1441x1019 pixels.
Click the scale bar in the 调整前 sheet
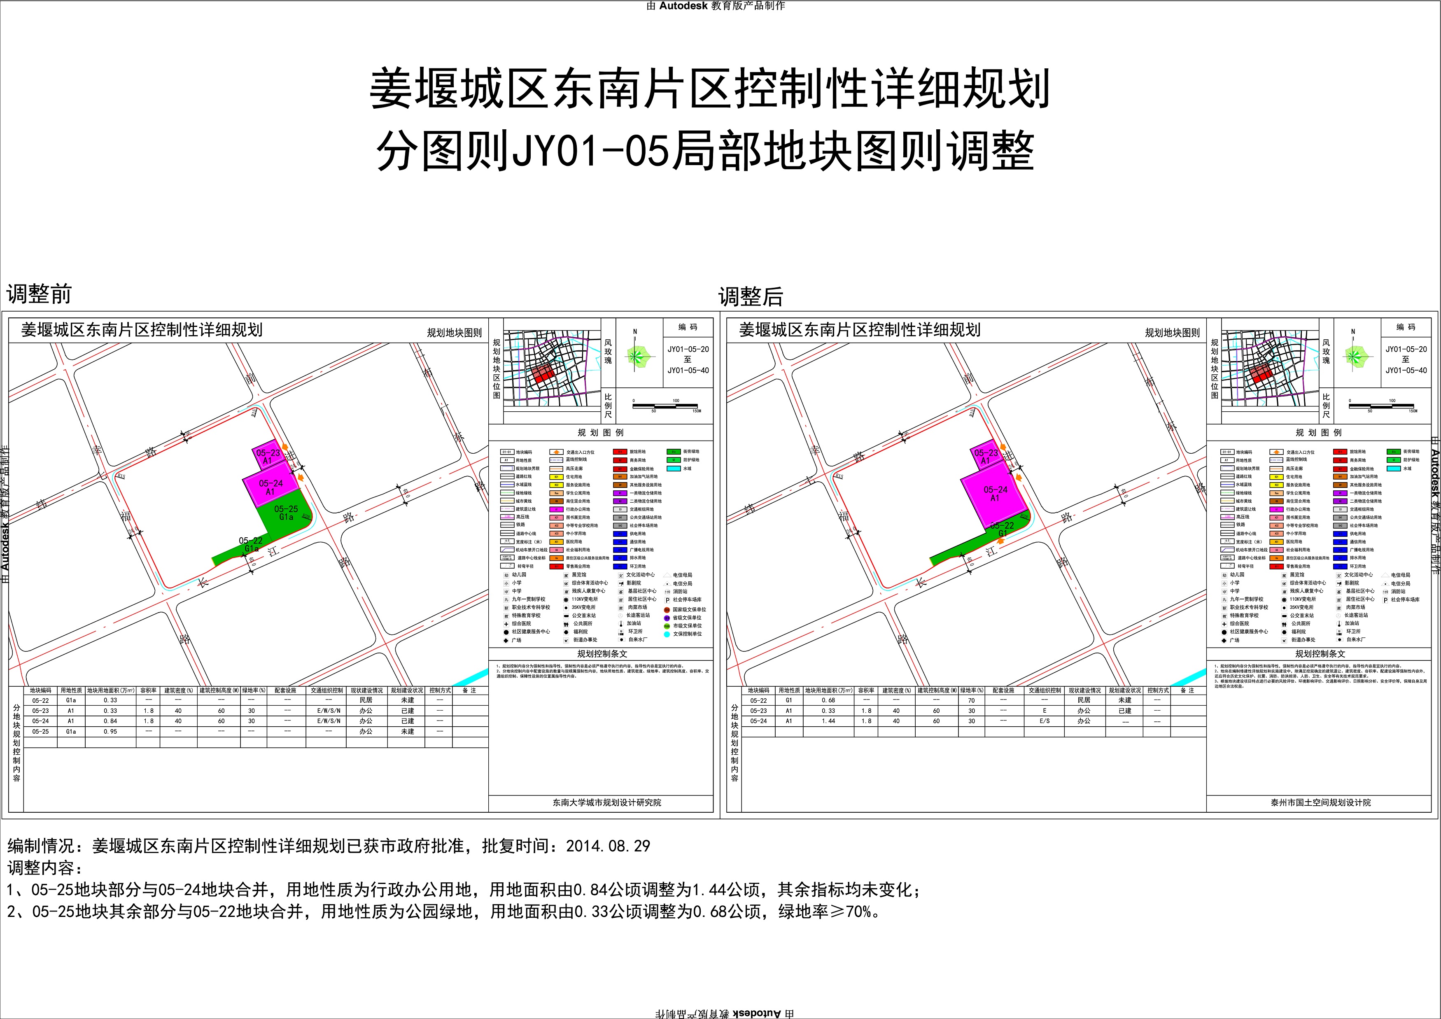pos(665,407)
